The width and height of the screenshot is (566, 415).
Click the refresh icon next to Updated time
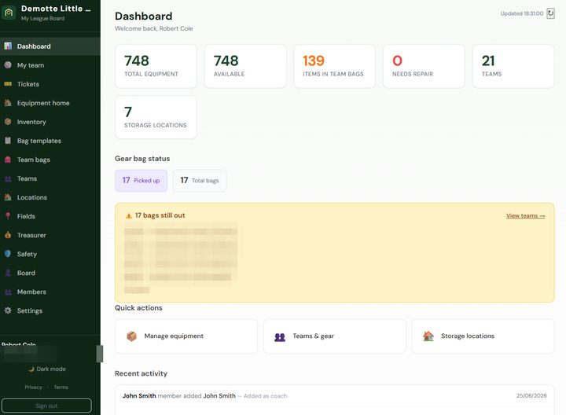click(550, 13)
